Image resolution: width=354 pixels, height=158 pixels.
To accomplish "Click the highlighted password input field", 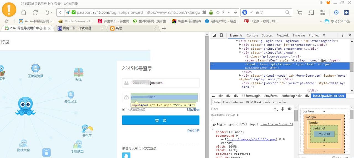I will 164,97.
